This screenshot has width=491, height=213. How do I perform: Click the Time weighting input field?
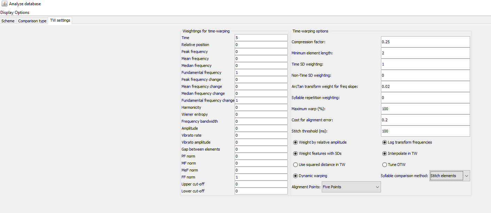[x=261, y=38]
